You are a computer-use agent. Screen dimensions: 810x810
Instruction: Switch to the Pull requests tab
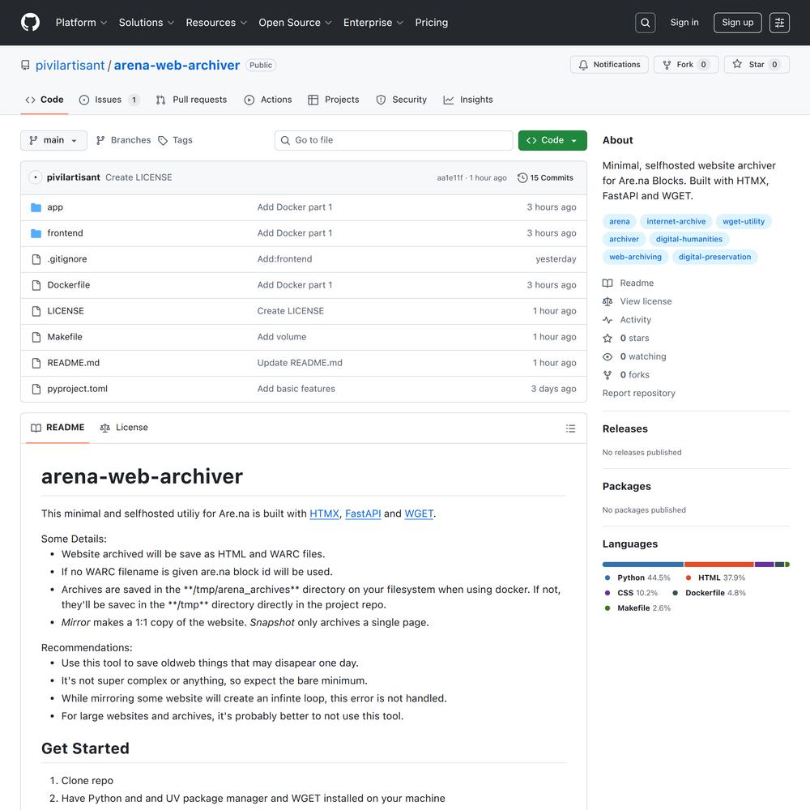click(191, 100)
